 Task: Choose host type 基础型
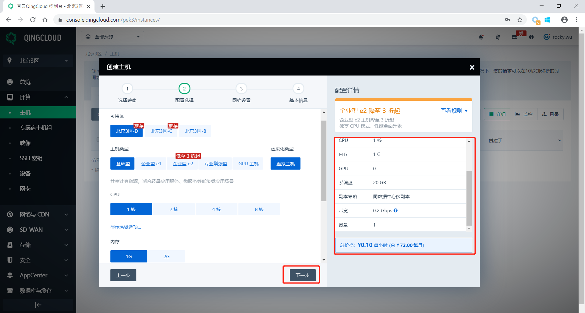tap(123, 164)
